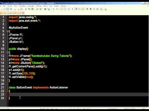The image size is (149, 111).
Task: Close the ActionListenerEventPro.java tab
Action: (x=23, y=13)
